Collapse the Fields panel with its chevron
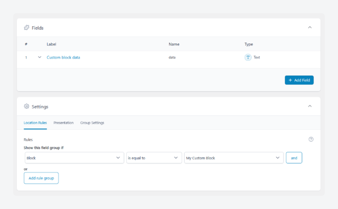Image resolution: width=338 pixels, height=209 pixels. coord(310,28)
